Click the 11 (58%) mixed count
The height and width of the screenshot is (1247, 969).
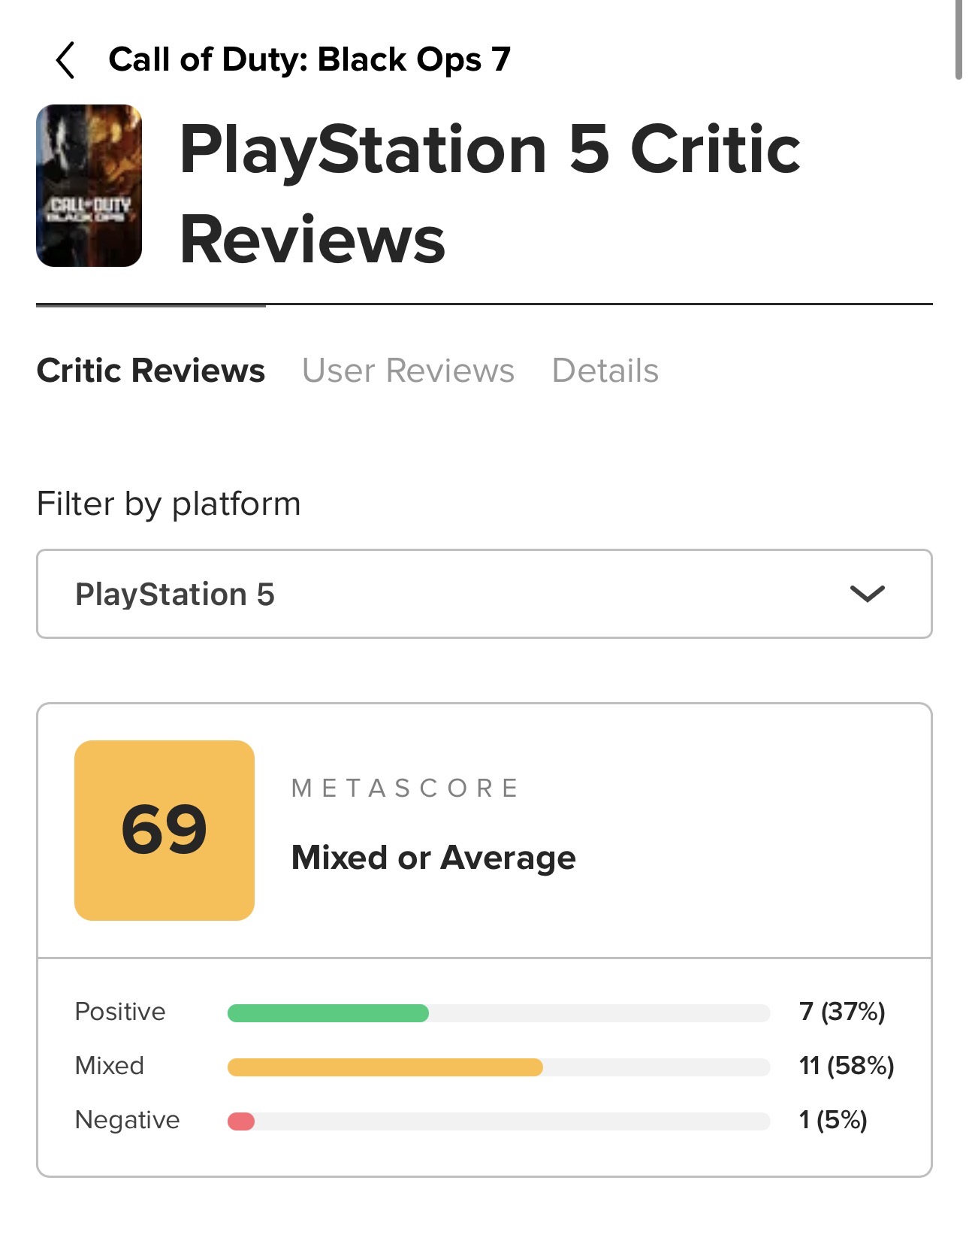point(847,1066)
